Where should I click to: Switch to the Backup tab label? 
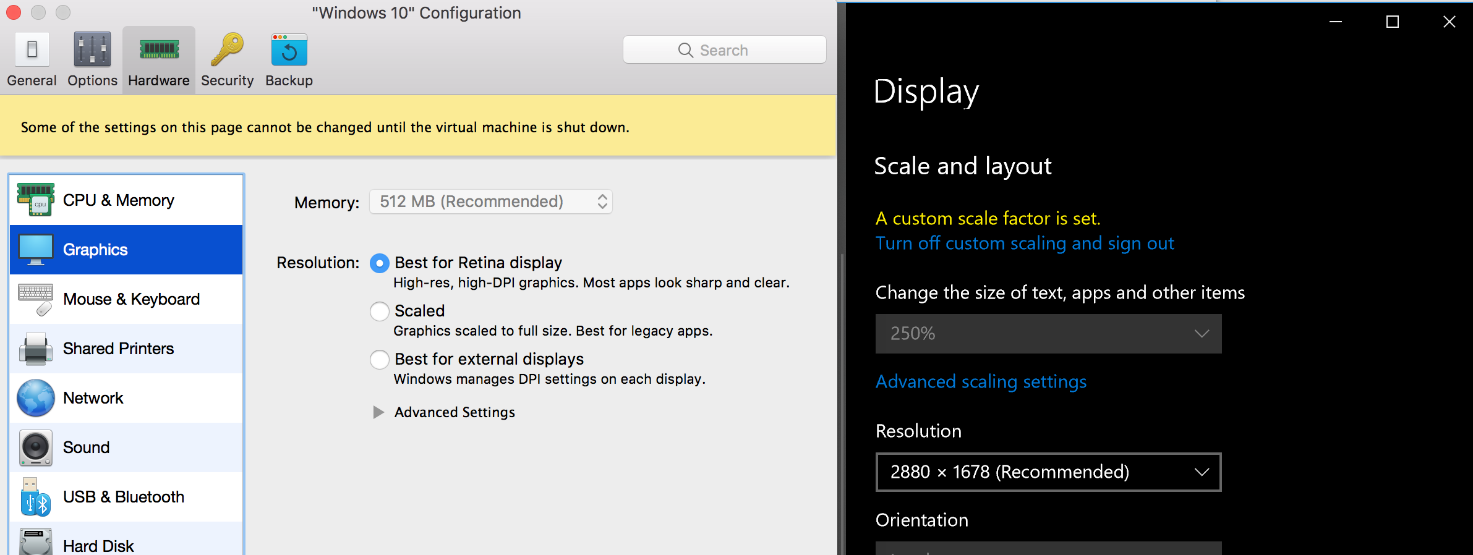coord(289,80)
